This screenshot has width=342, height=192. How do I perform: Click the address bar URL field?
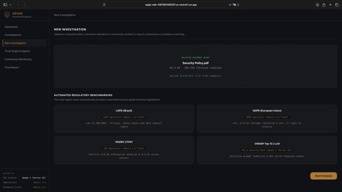coord(171,5)
